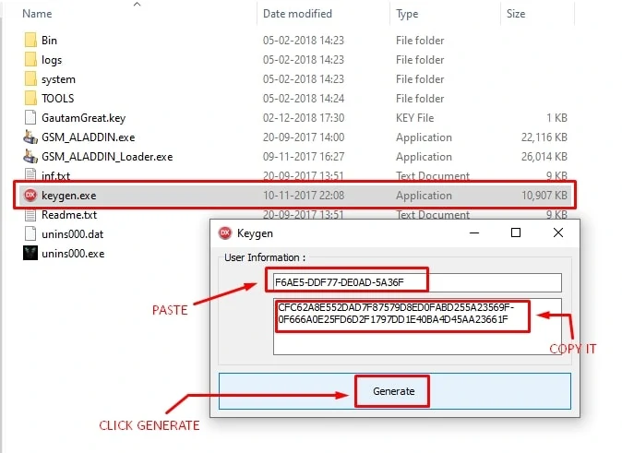Select the Bin folder icon

point(30,40)
